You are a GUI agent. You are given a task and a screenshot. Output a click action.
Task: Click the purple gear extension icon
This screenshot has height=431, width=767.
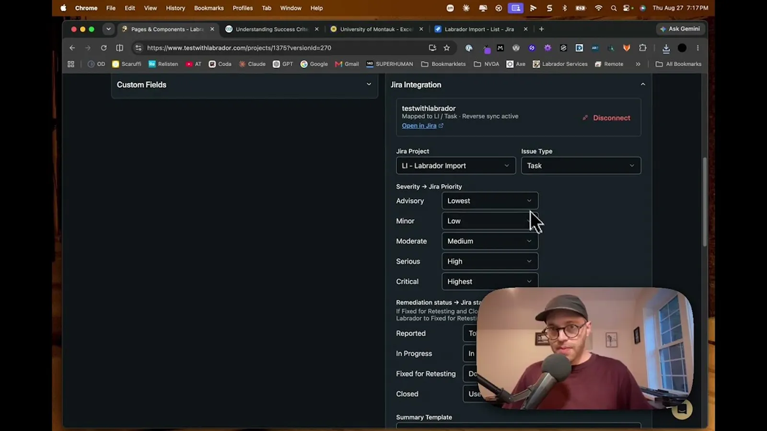[x=547, y=48]
